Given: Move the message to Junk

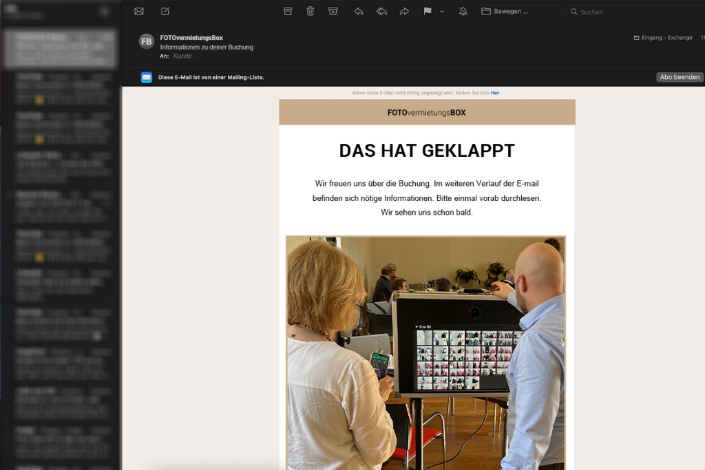Looking at the screenshot, I should click(x=333, y=11).
